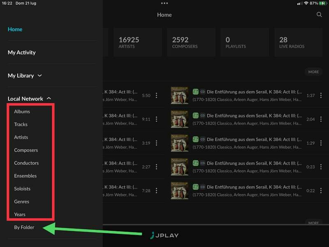Open options for the 5:50 track

156,96
